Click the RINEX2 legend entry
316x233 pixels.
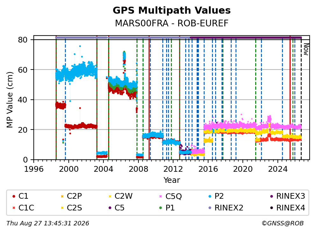[x=226, y=208]
